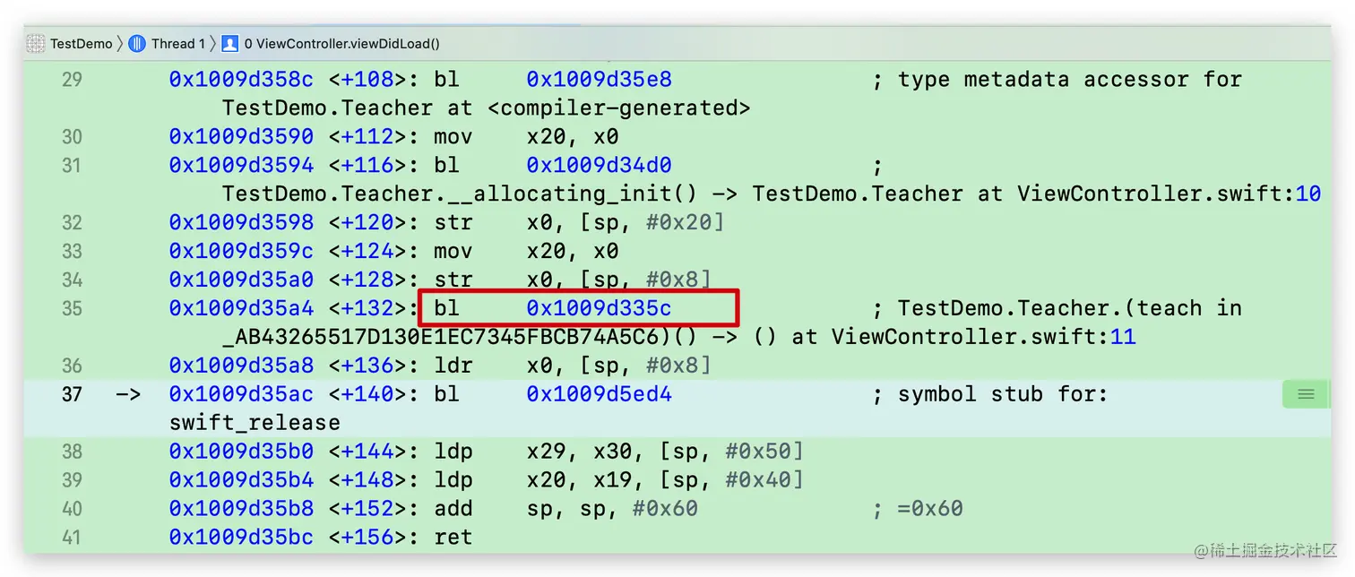Click address 0x1009d35a0 on line 34
Image resolution: width=1355 pixels, height=577 pixels.
coord(241,280)
